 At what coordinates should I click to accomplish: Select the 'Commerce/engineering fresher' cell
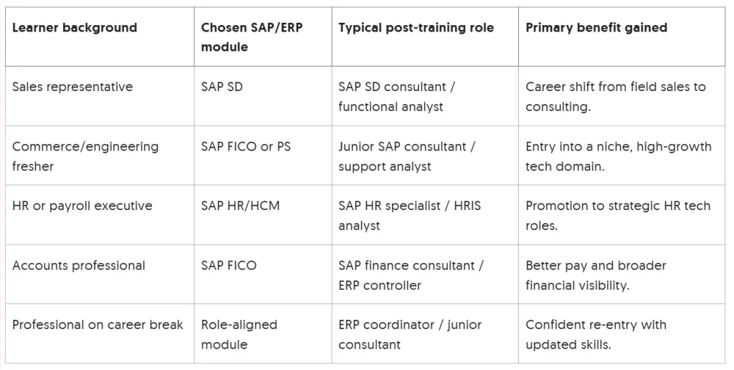[85, 156]
